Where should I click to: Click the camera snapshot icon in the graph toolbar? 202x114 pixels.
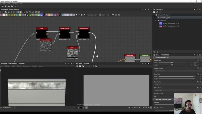coord(6,12)
